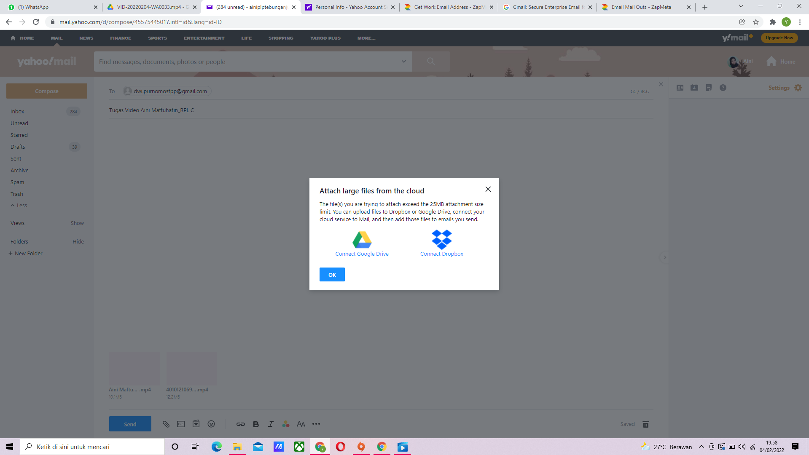Open the help question mark icon

[x=723, y=88]
